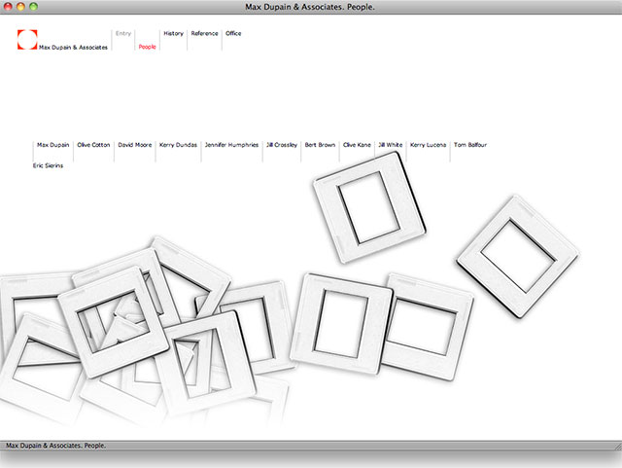This screenshot has height=468, width=622.
Task: Choose Jill Crossley in the people list
Action: (282, 145)
